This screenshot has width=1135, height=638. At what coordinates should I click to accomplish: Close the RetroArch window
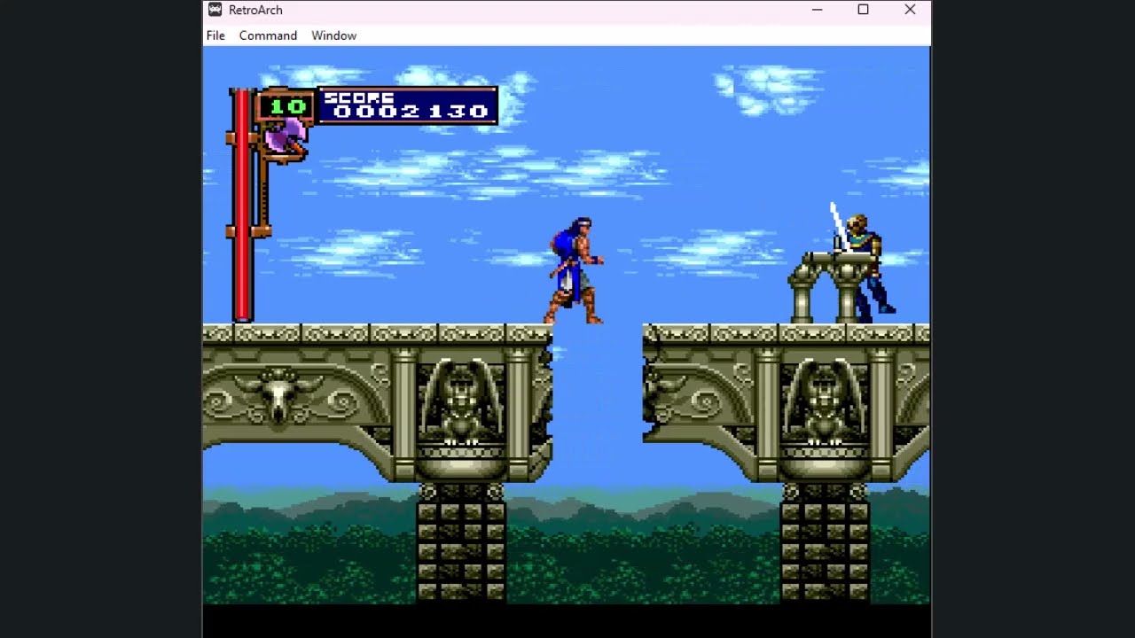click(910, 10)
